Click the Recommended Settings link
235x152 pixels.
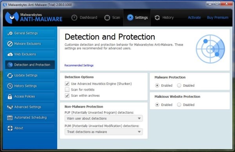(x=79, y=65)
